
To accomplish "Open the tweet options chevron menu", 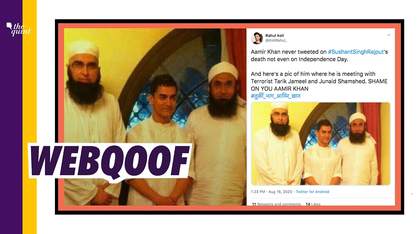I will click(x=389, y=35).
